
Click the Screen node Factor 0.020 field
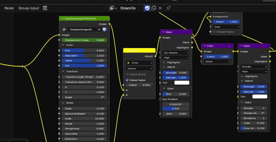(x=139, y=85)
